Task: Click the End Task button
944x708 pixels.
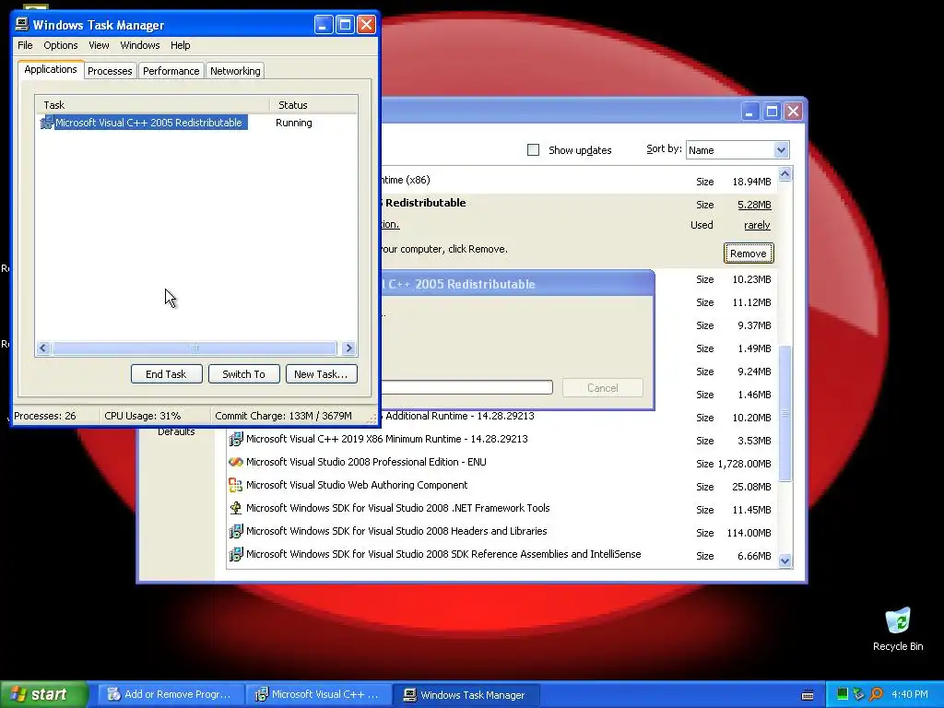Action: (166, 374)
